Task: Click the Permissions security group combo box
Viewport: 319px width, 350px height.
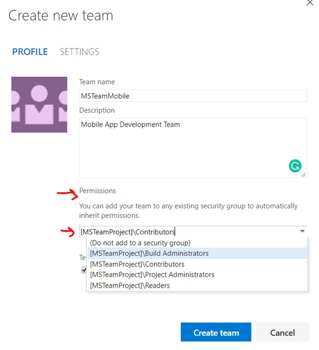Action: point(193,232)
